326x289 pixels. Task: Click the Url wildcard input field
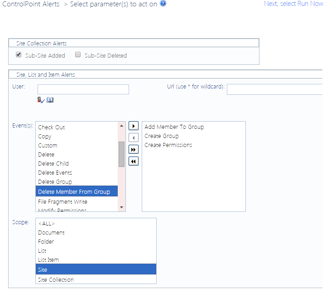tap(275, 89)
